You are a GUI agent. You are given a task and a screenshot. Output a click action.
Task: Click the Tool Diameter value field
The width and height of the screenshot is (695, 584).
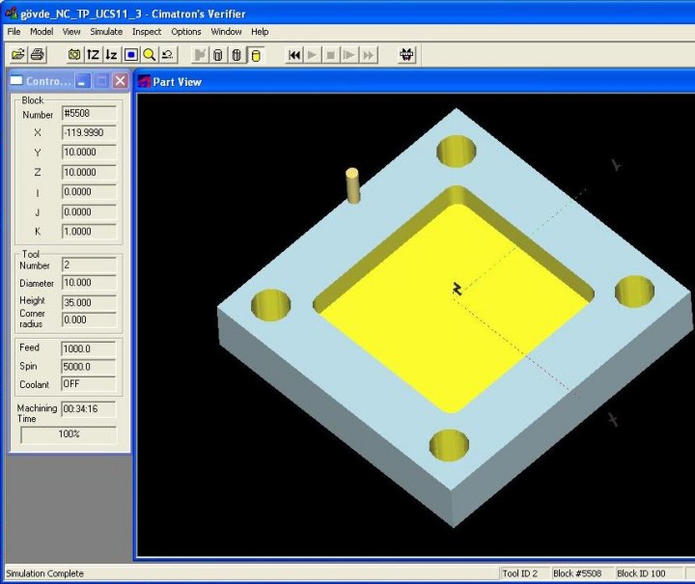coord(88,283)
